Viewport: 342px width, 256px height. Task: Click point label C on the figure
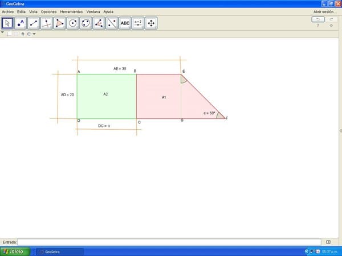coord(139,122)
